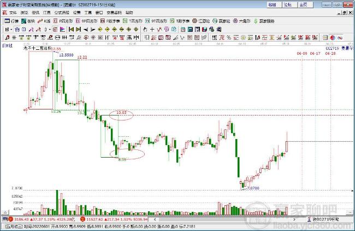Viewport: 355px width, 231px height.
Task: Click the 日K线 period label
Action: (x=7, y=45)
